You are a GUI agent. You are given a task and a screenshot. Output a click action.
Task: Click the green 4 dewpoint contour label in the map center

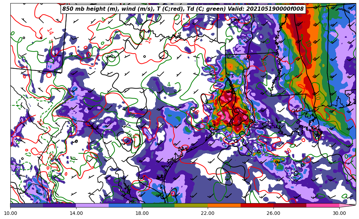point(169,84)
